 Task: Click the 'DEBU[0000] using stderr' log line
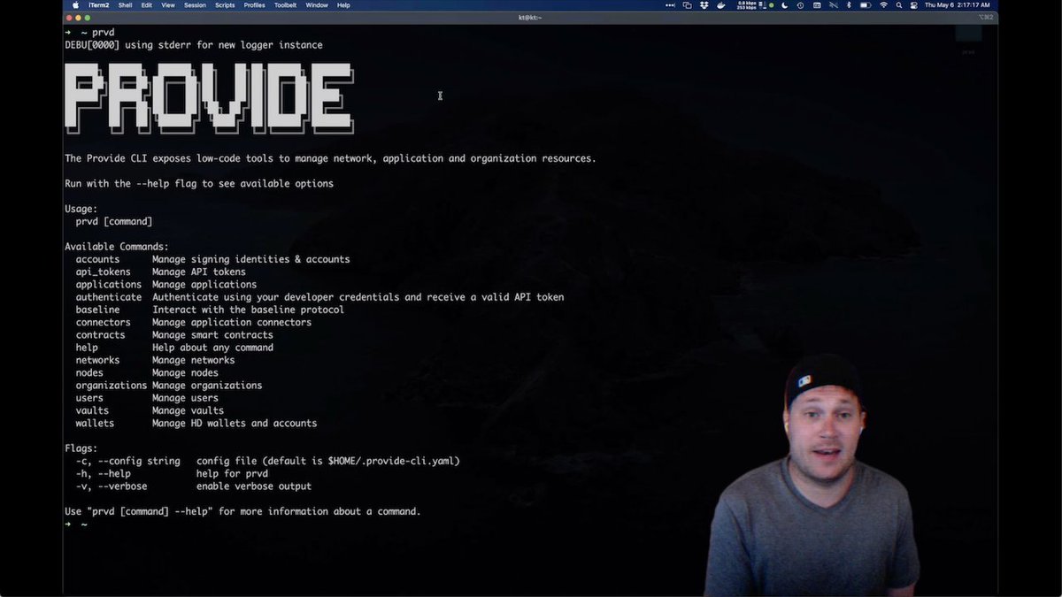pyautogui.click(x=194, y=45)
